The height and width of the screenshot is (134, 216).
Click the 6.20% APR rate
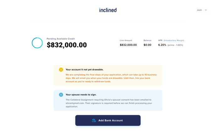[x=162, y=45]
